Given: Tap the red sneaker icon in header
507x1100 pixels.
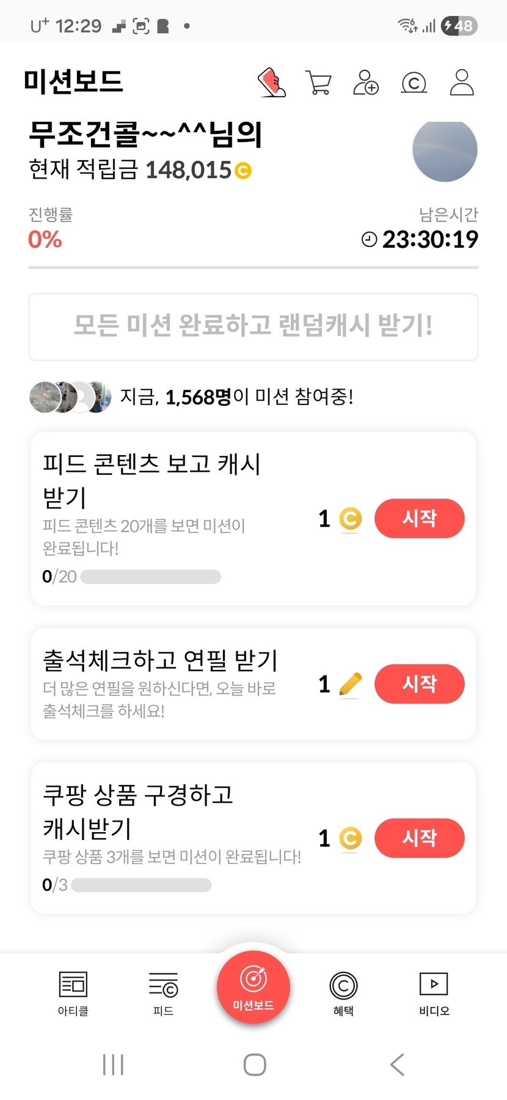Looking at the screenshot, I should (x=272, y=83).
